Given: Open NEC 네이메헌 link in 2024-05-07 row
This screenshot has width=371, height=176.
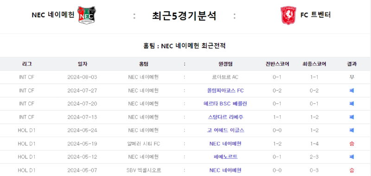Looking at the screenshot, I should click(225, 170).
